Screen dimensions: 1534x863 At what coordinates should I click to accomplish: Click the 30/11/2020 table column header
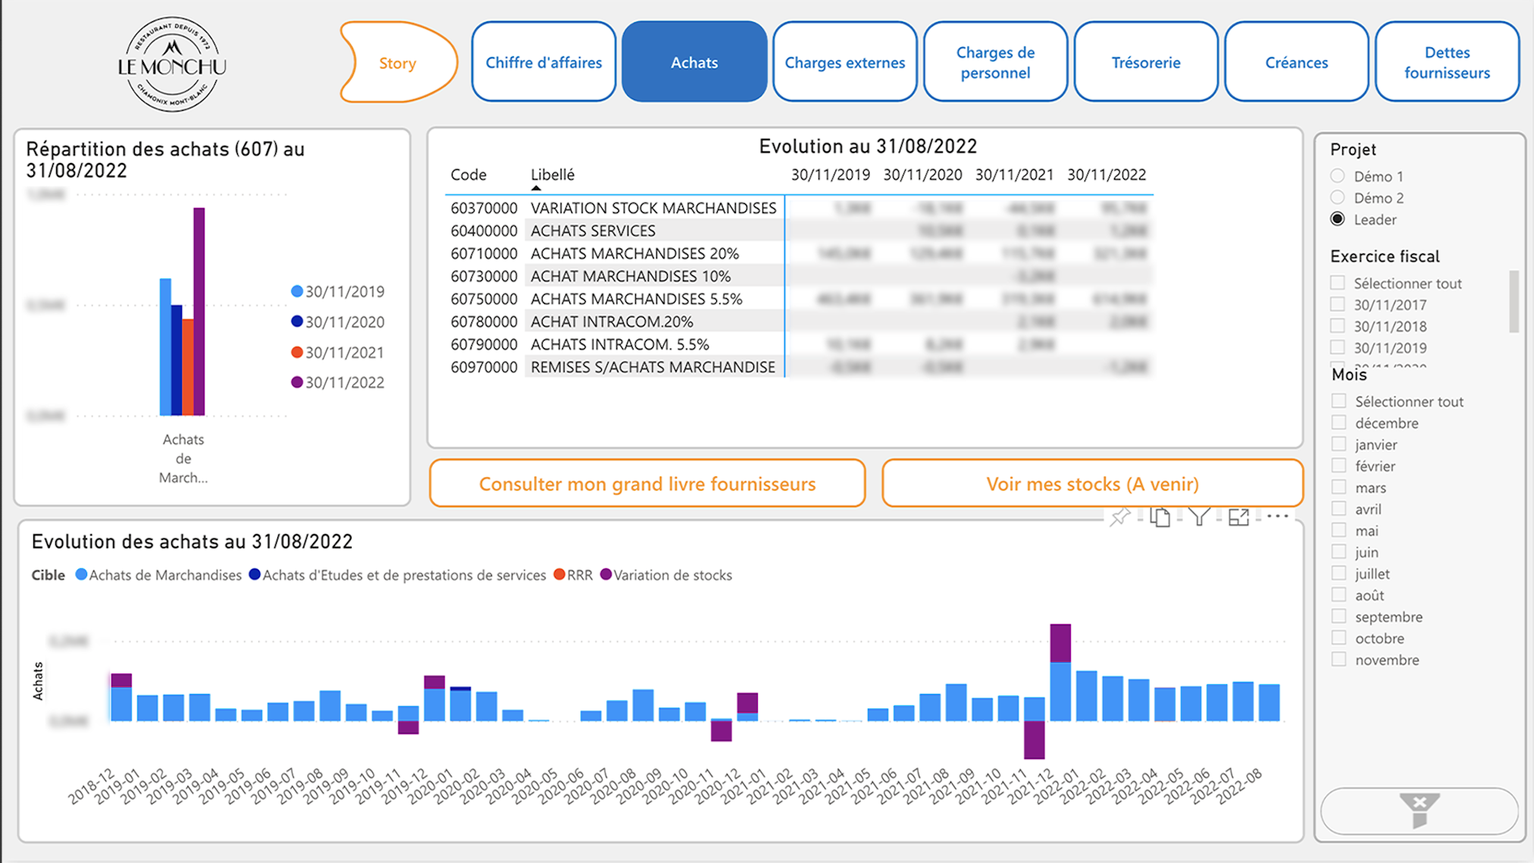(922, 174)
